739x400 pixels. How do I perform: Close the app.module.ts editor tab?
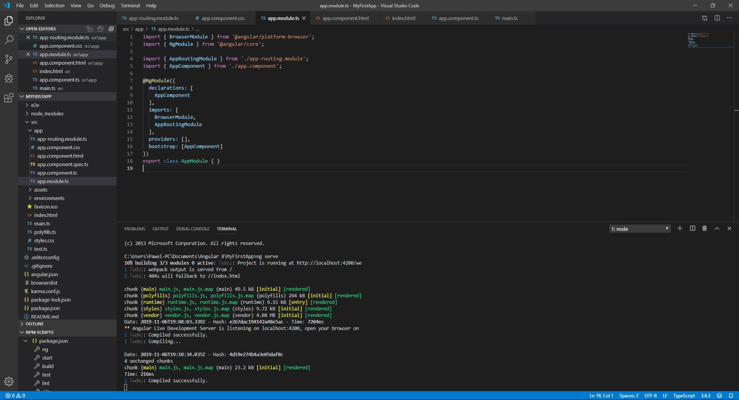pos(304,18)
